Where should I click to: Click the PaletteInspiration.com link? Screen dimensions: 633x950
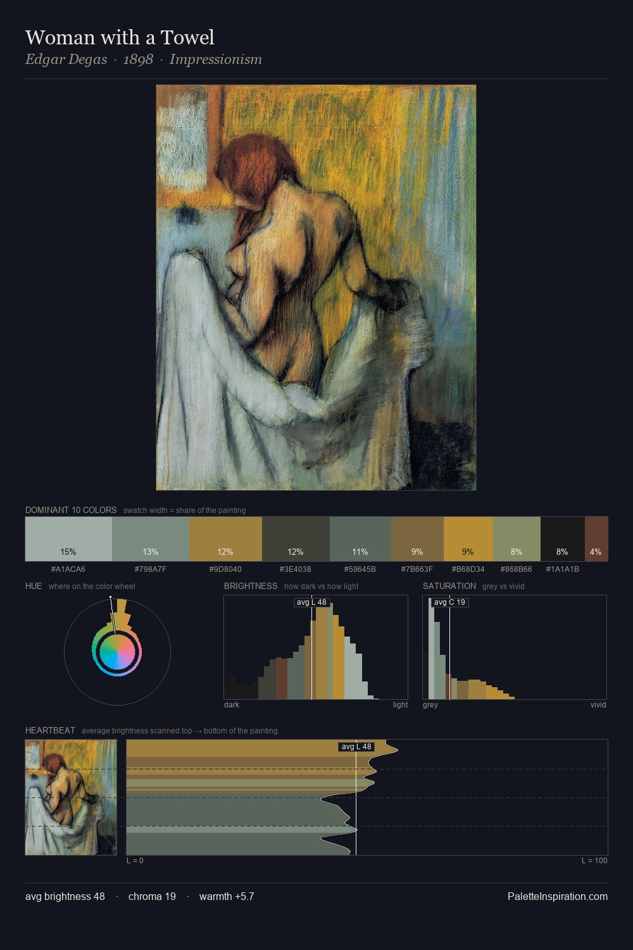[558, 896]
